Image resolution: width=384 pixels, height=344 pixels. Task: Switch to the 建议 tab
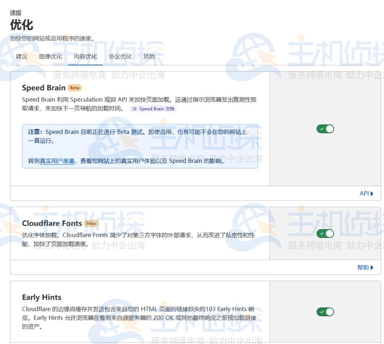[x=22, y=56]
